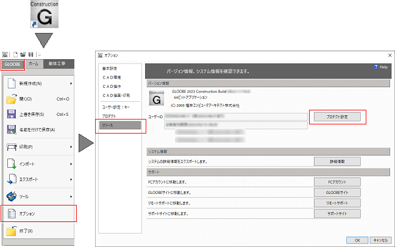Select 基本設定 in the options list
The width and height of the screenshot is (395, 247).
click(110, 68)
